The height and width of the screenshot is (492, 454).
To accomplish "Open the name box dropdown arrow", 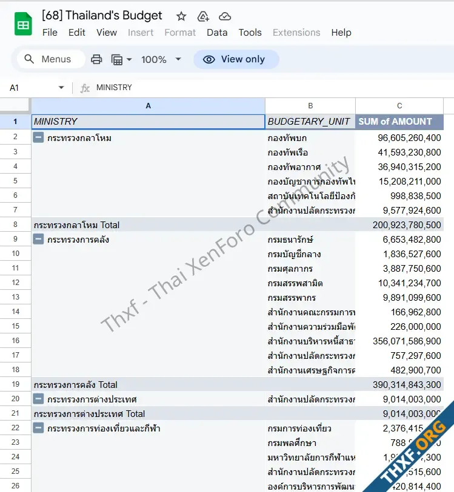I will click(61, 88).
